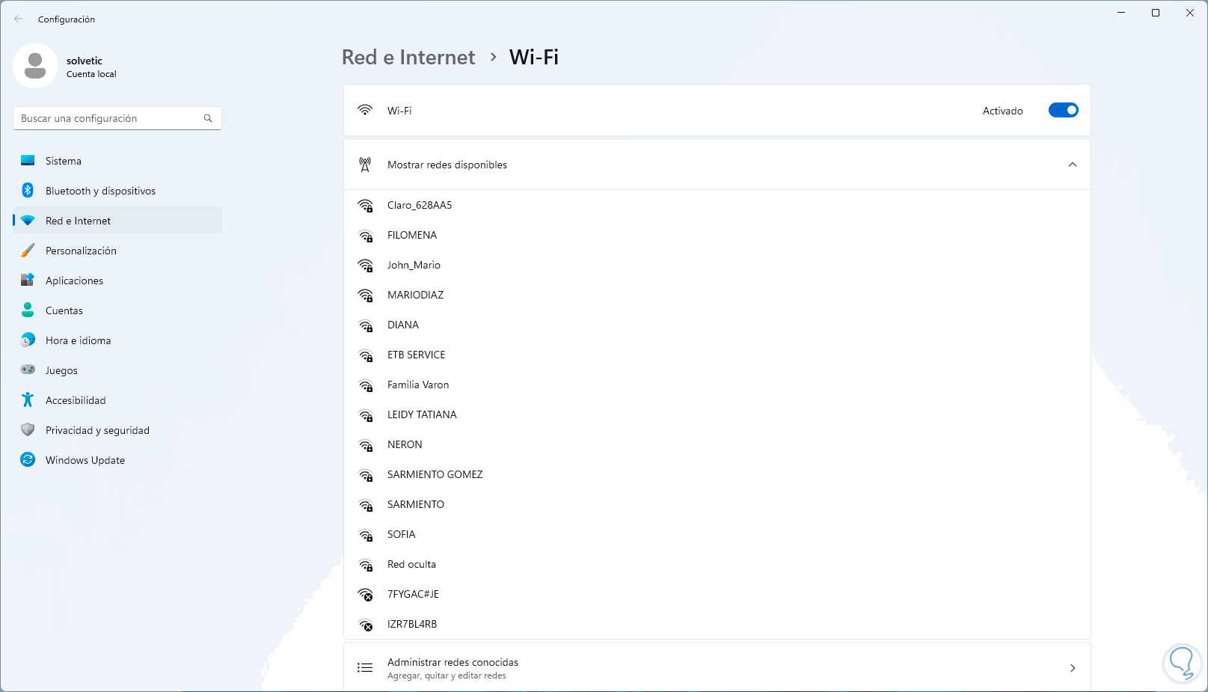Collapse the Mostrar redes disponibles section
The image size is (1208, 692).
(x=1072, y=165)
